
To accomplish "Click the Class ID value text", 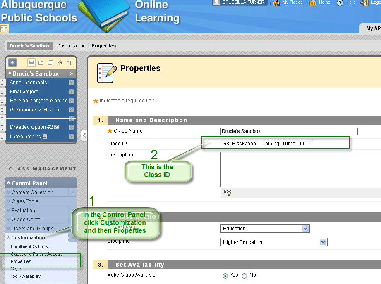I will coord(267,144).
